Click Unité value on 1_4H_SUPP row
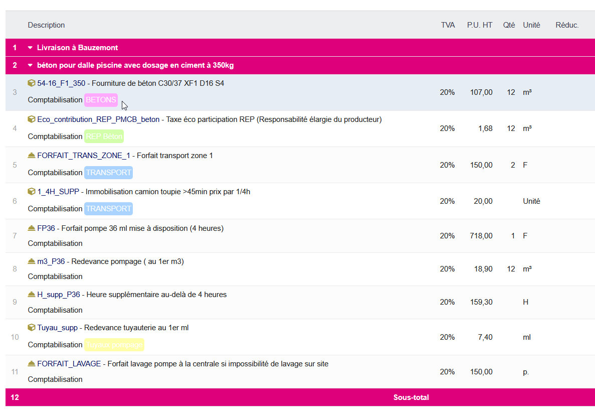 point(531,201)
